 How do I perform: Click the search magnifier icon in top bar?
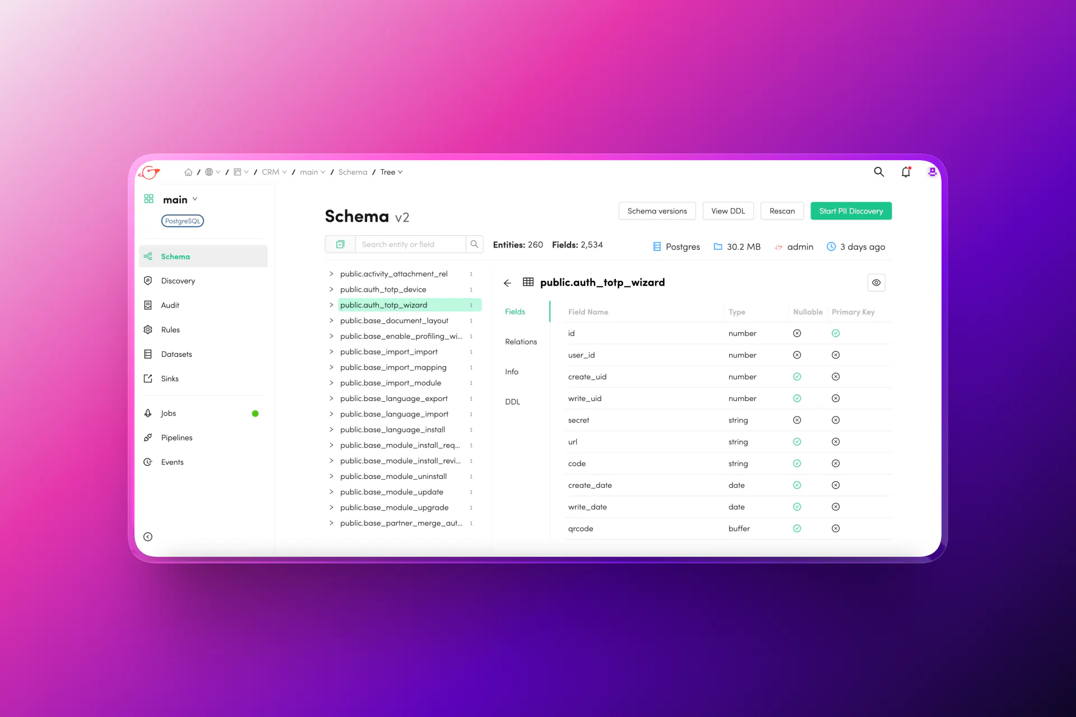pos(879,172)
